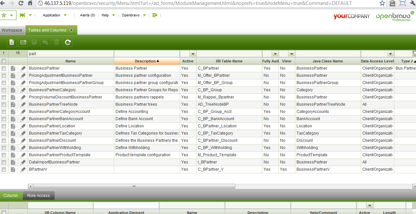
Task: Open form view icon for BusinessPartner row
Action: [13, 68]
